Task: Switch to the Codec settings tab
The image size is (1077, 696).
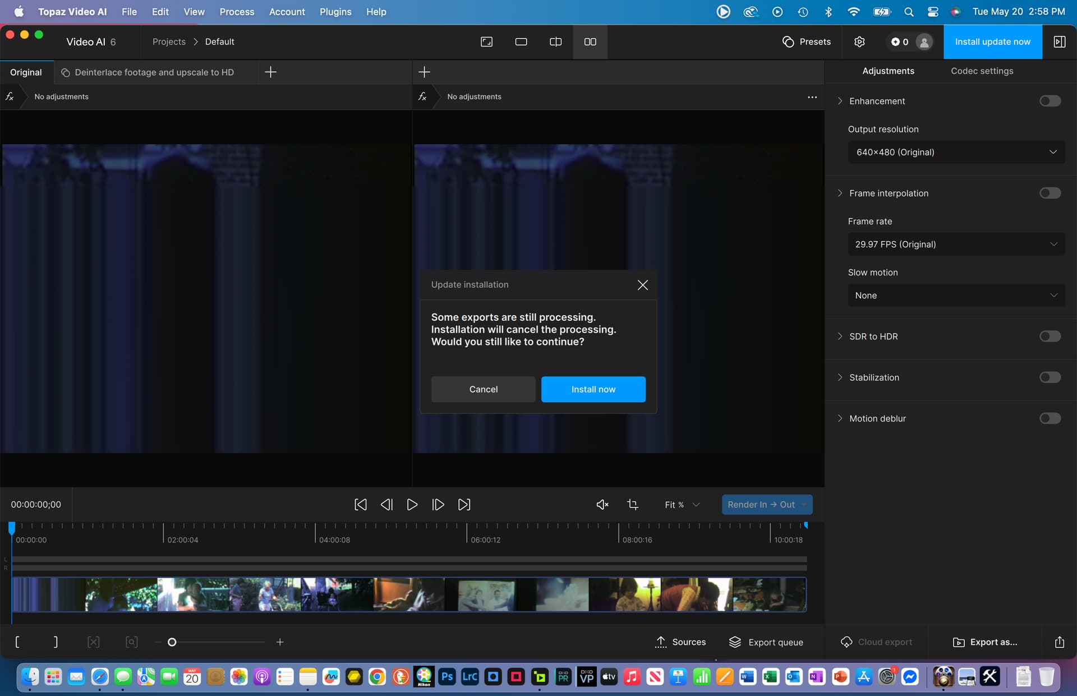Action: (982, 71)
